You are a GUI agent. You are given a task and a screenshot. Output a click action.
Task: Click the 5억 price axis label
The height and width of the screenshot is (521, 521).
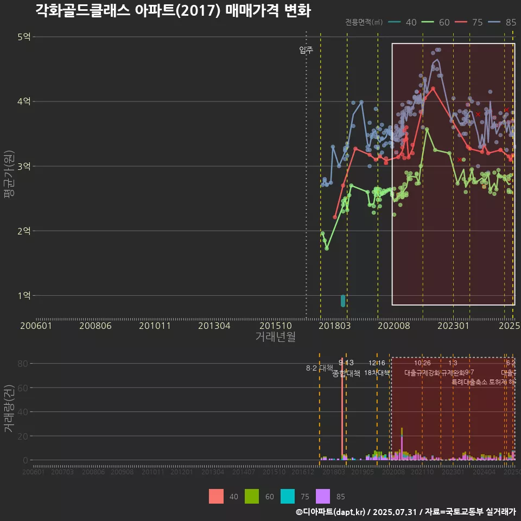pos(24,36)
